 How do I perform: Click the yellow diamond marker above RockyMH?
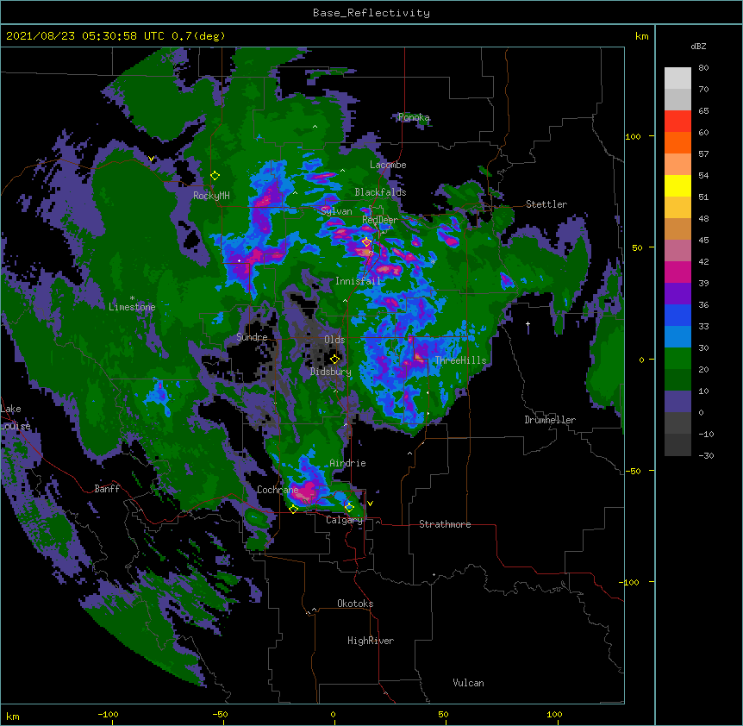[x=215, y=176]
